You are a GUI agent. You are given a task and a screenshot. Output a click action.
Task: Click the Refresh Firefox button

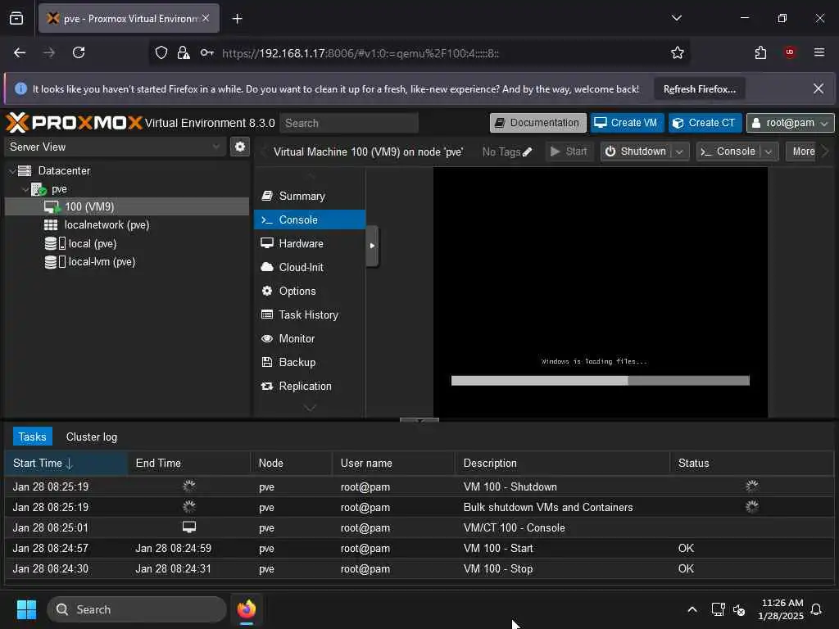700,88
